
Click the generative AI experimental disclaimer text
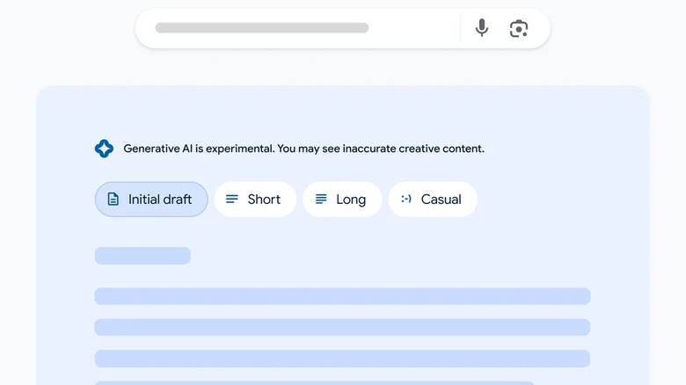coord(303,149)
